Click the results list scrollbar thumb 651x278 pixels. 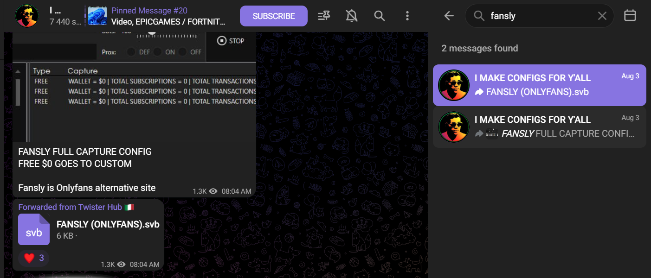click(x=18, y=92)
